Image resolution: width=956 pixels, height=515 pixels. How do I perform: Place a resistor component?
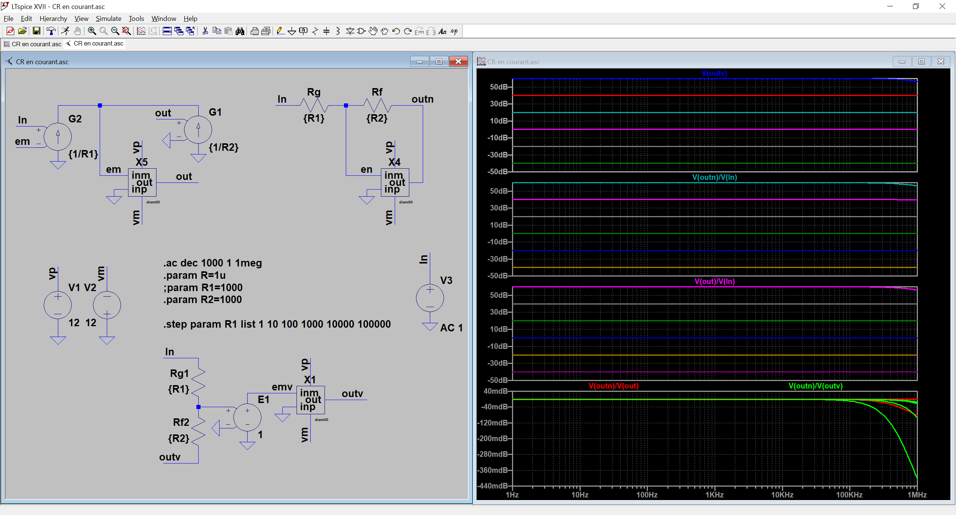point(315,31)
